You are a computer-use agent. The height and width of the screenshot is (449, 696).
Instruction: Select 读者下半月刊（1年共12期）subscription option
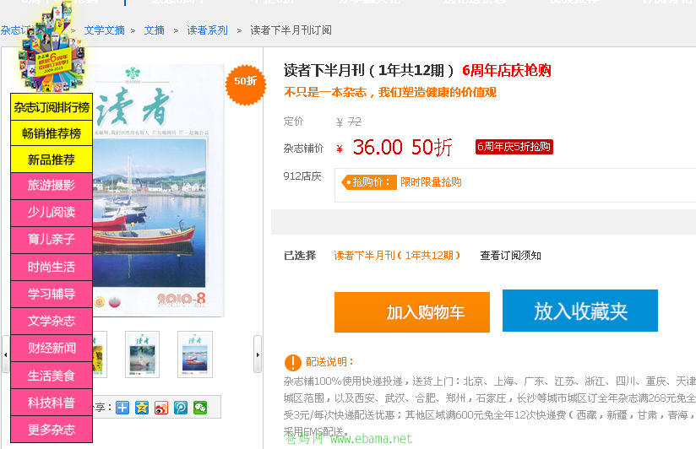[x=397, y=256]
